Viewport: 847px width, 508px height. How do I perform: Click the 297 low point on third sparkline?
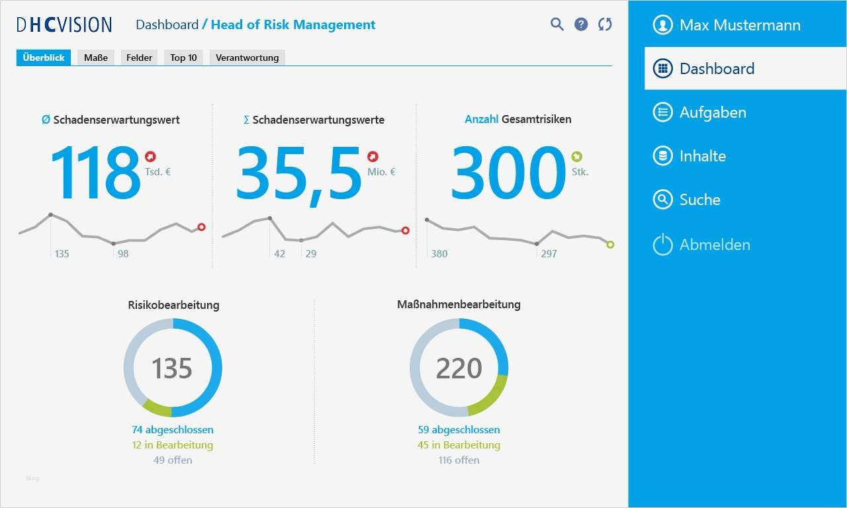(x=537, y=243)
